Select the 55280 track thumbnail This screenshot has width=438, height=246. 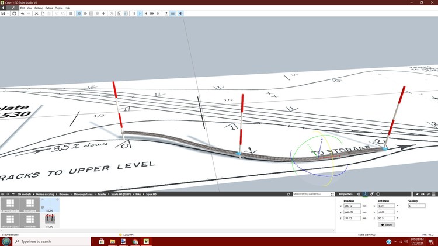[x=50, y=220]
